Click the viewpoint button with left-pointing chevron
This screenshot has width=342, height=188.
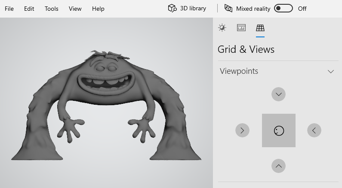point(314,130)
